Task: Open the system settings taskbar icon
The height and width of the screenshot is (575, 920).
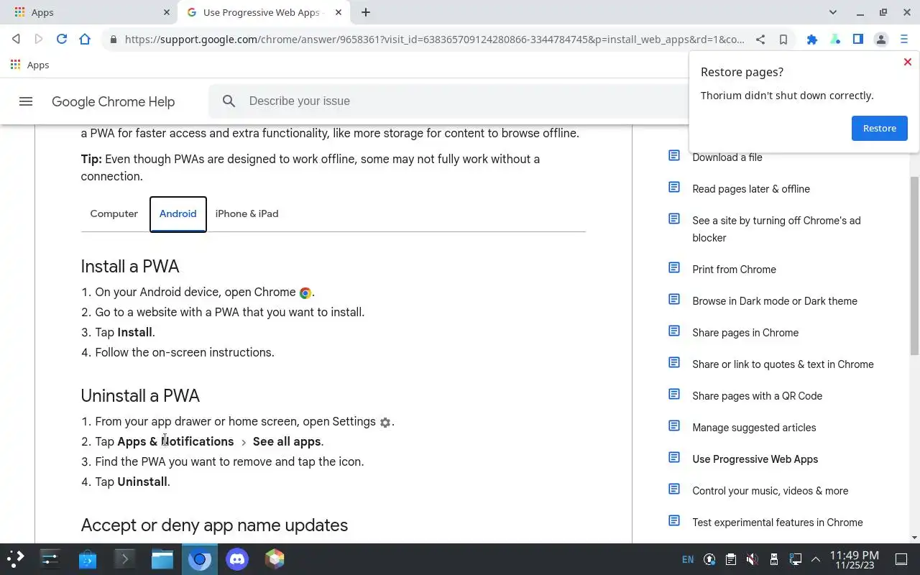Action: tap(50, 559)
